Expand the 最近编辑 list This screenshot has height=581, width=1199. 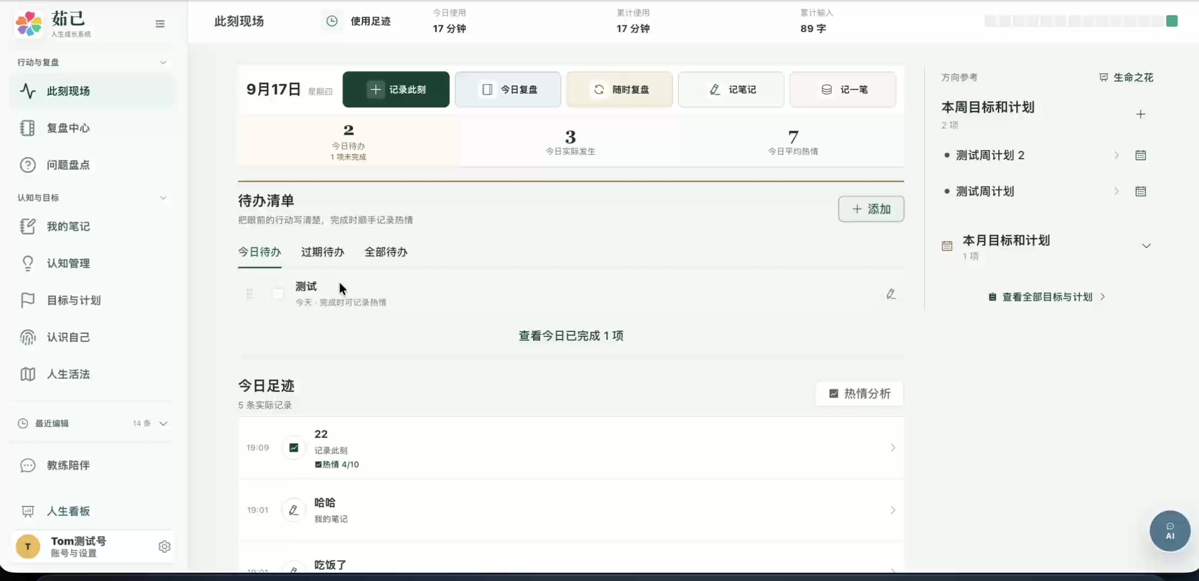164,423
